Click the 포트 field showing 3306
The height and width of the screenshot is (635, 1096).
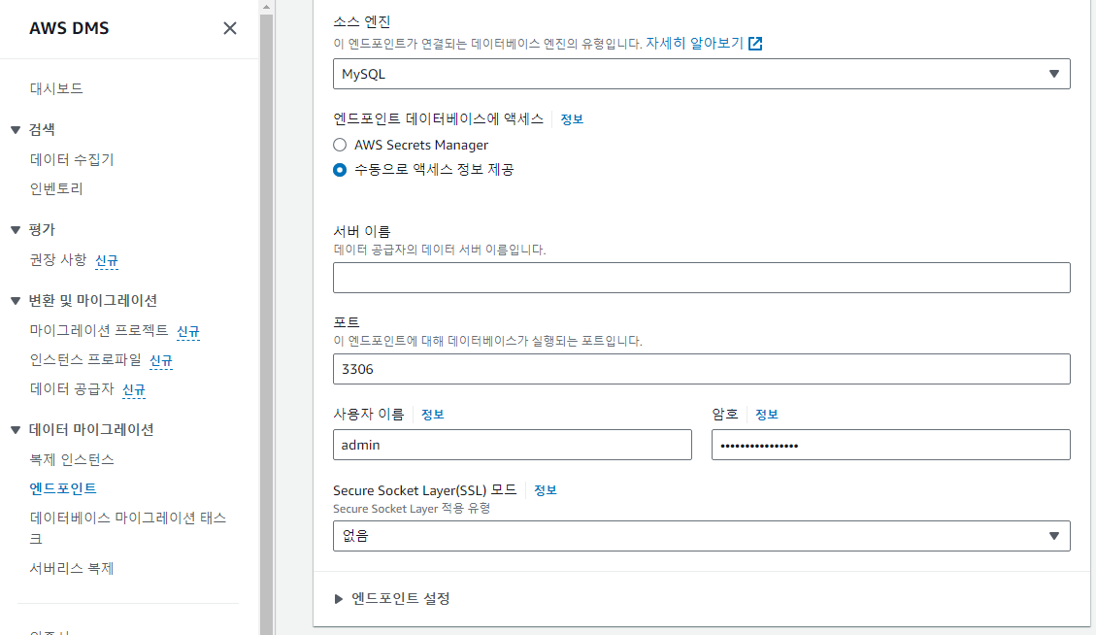coord(701,369)
